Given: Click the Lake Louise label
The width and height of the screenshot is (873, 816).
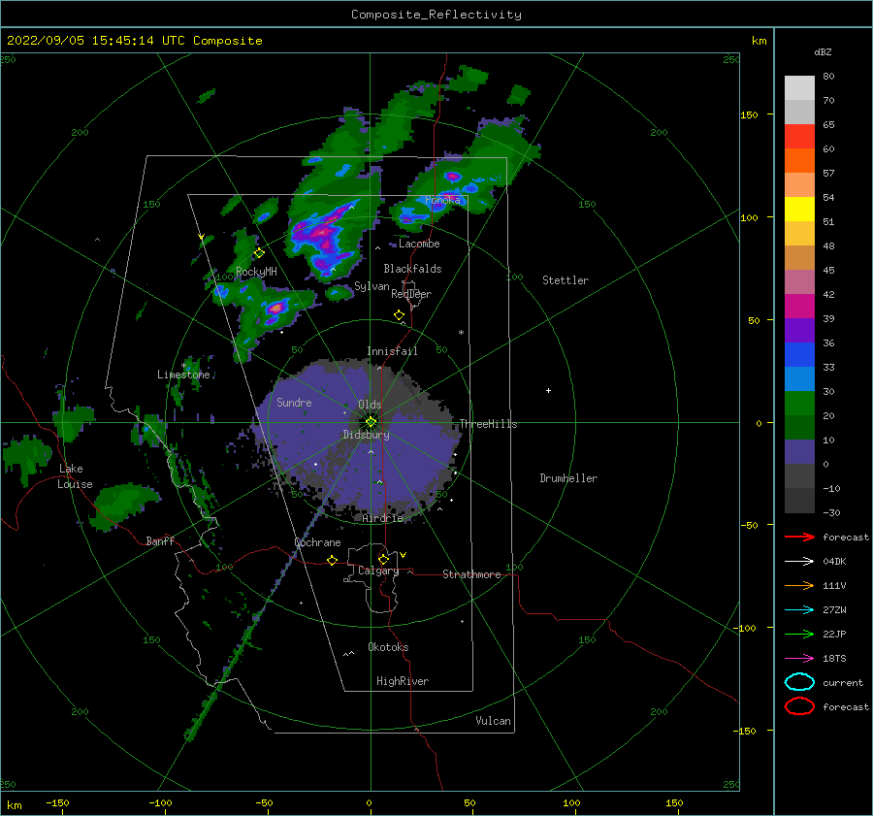Looking at the screenshot, I should (x=75, y=476).
